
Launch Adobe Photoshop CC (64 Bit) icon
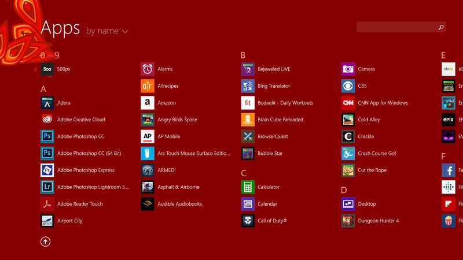click(47, 153)
